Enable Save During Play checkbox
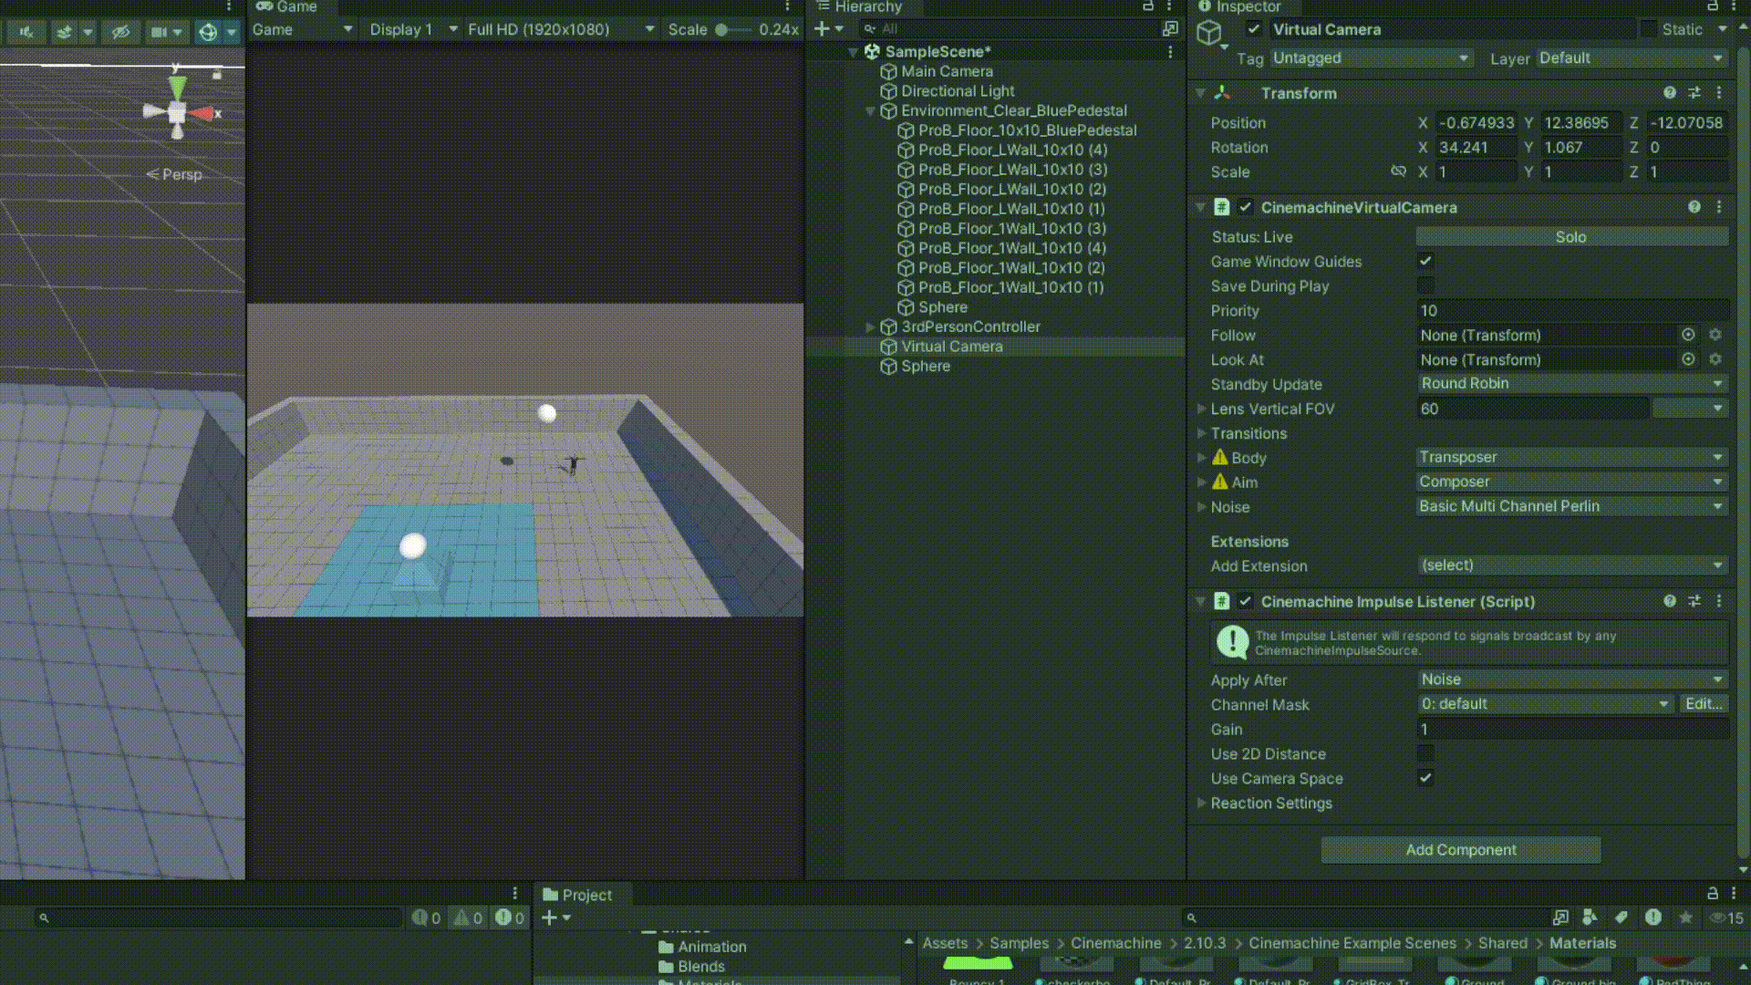 tap(1425, 286)
